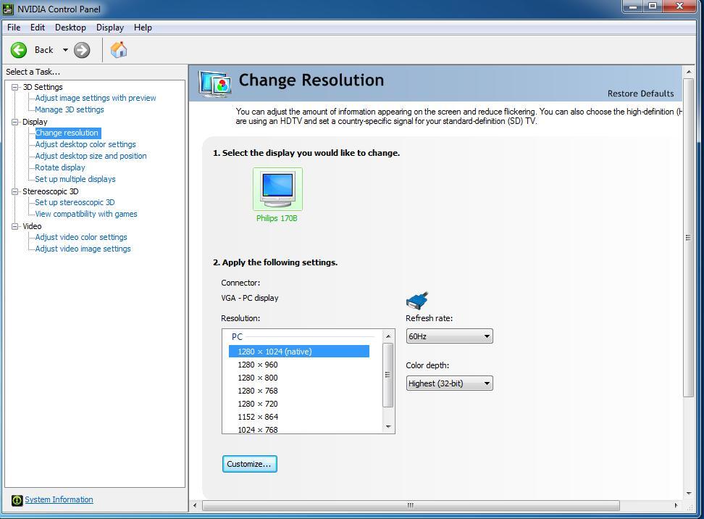Select 1280 × 1024 (native) resolution
Screen dimensions: 704x519
[299, 352]
